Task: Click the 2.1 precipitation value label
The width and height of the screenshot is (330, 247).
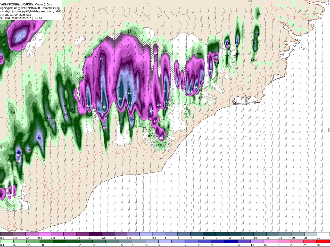Action: tap(46, 92)
